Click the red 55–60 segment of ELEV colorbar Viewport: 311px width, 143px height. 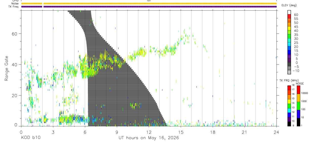tap(289, 17)
